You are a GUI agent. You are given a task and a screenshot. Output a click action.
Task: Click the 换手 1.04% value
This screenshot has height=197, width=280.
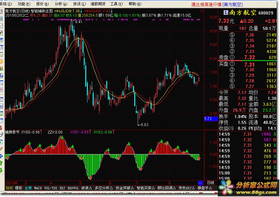click(240, 117)
